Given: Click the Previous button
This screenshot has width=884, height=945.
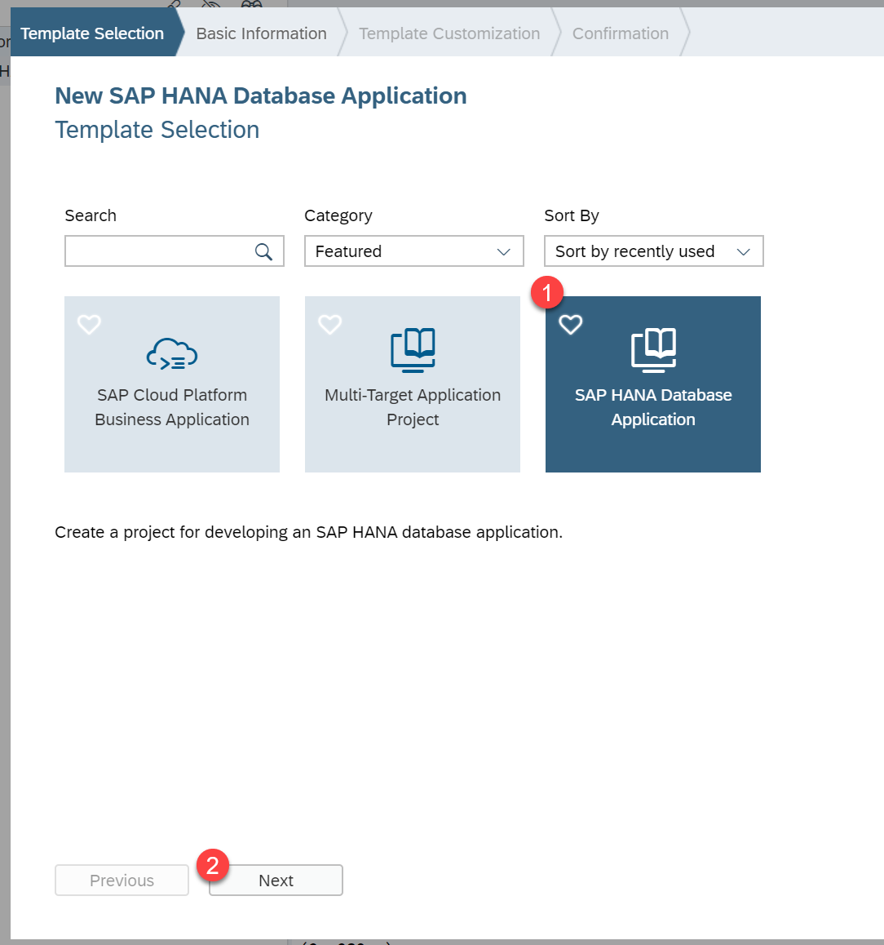Looking at the screenshot, I should (122, 881).
